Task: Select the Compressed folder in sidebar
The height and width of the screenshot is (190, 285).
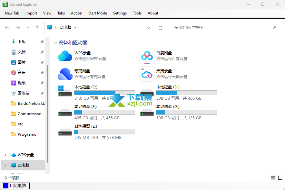Action: point(26,114)
